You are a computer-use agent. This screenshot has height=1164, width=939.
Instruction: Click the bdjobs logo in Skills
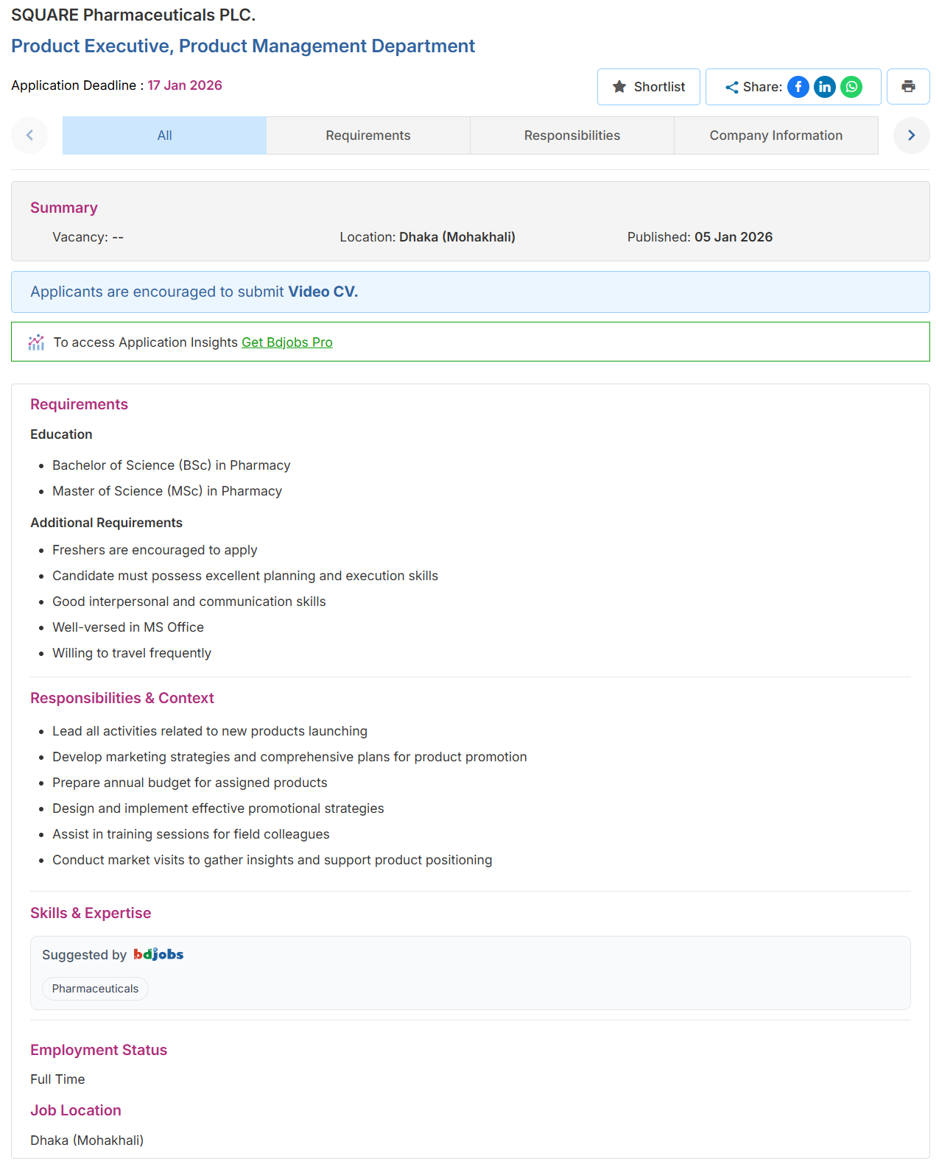[x=158, y=954]
